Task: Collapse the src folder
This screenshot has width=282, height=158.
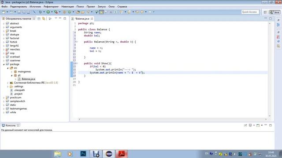Action: (x=8, y=68)
